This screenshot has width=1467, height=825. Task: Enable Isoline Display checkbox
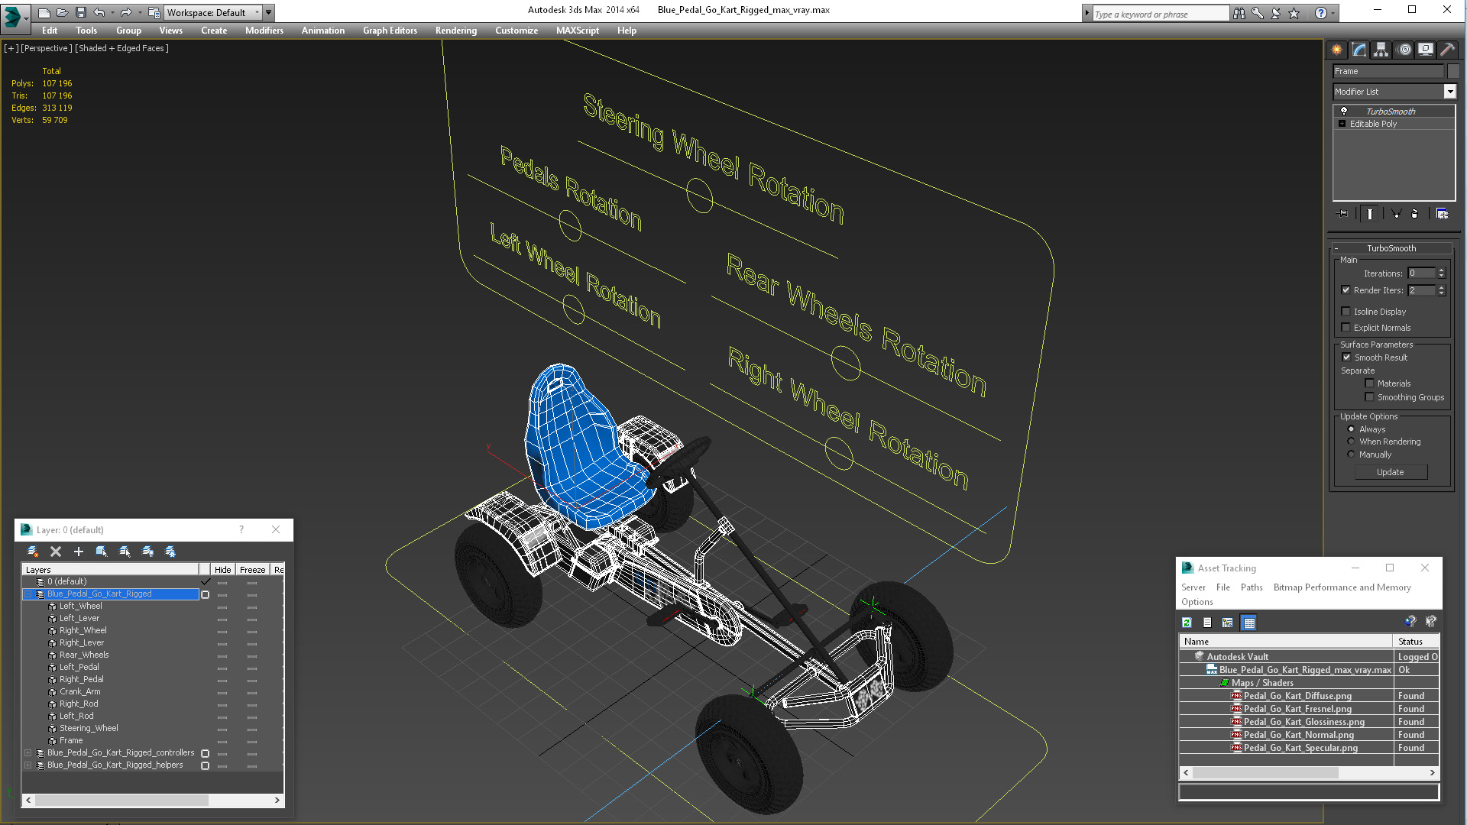click(x=1346, y=312)
